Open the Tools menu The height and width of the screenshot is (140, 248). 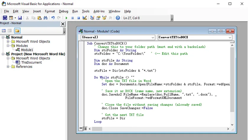tap(86, 11)
